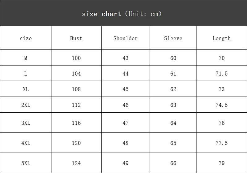Select the 5XL size row label

26,163
